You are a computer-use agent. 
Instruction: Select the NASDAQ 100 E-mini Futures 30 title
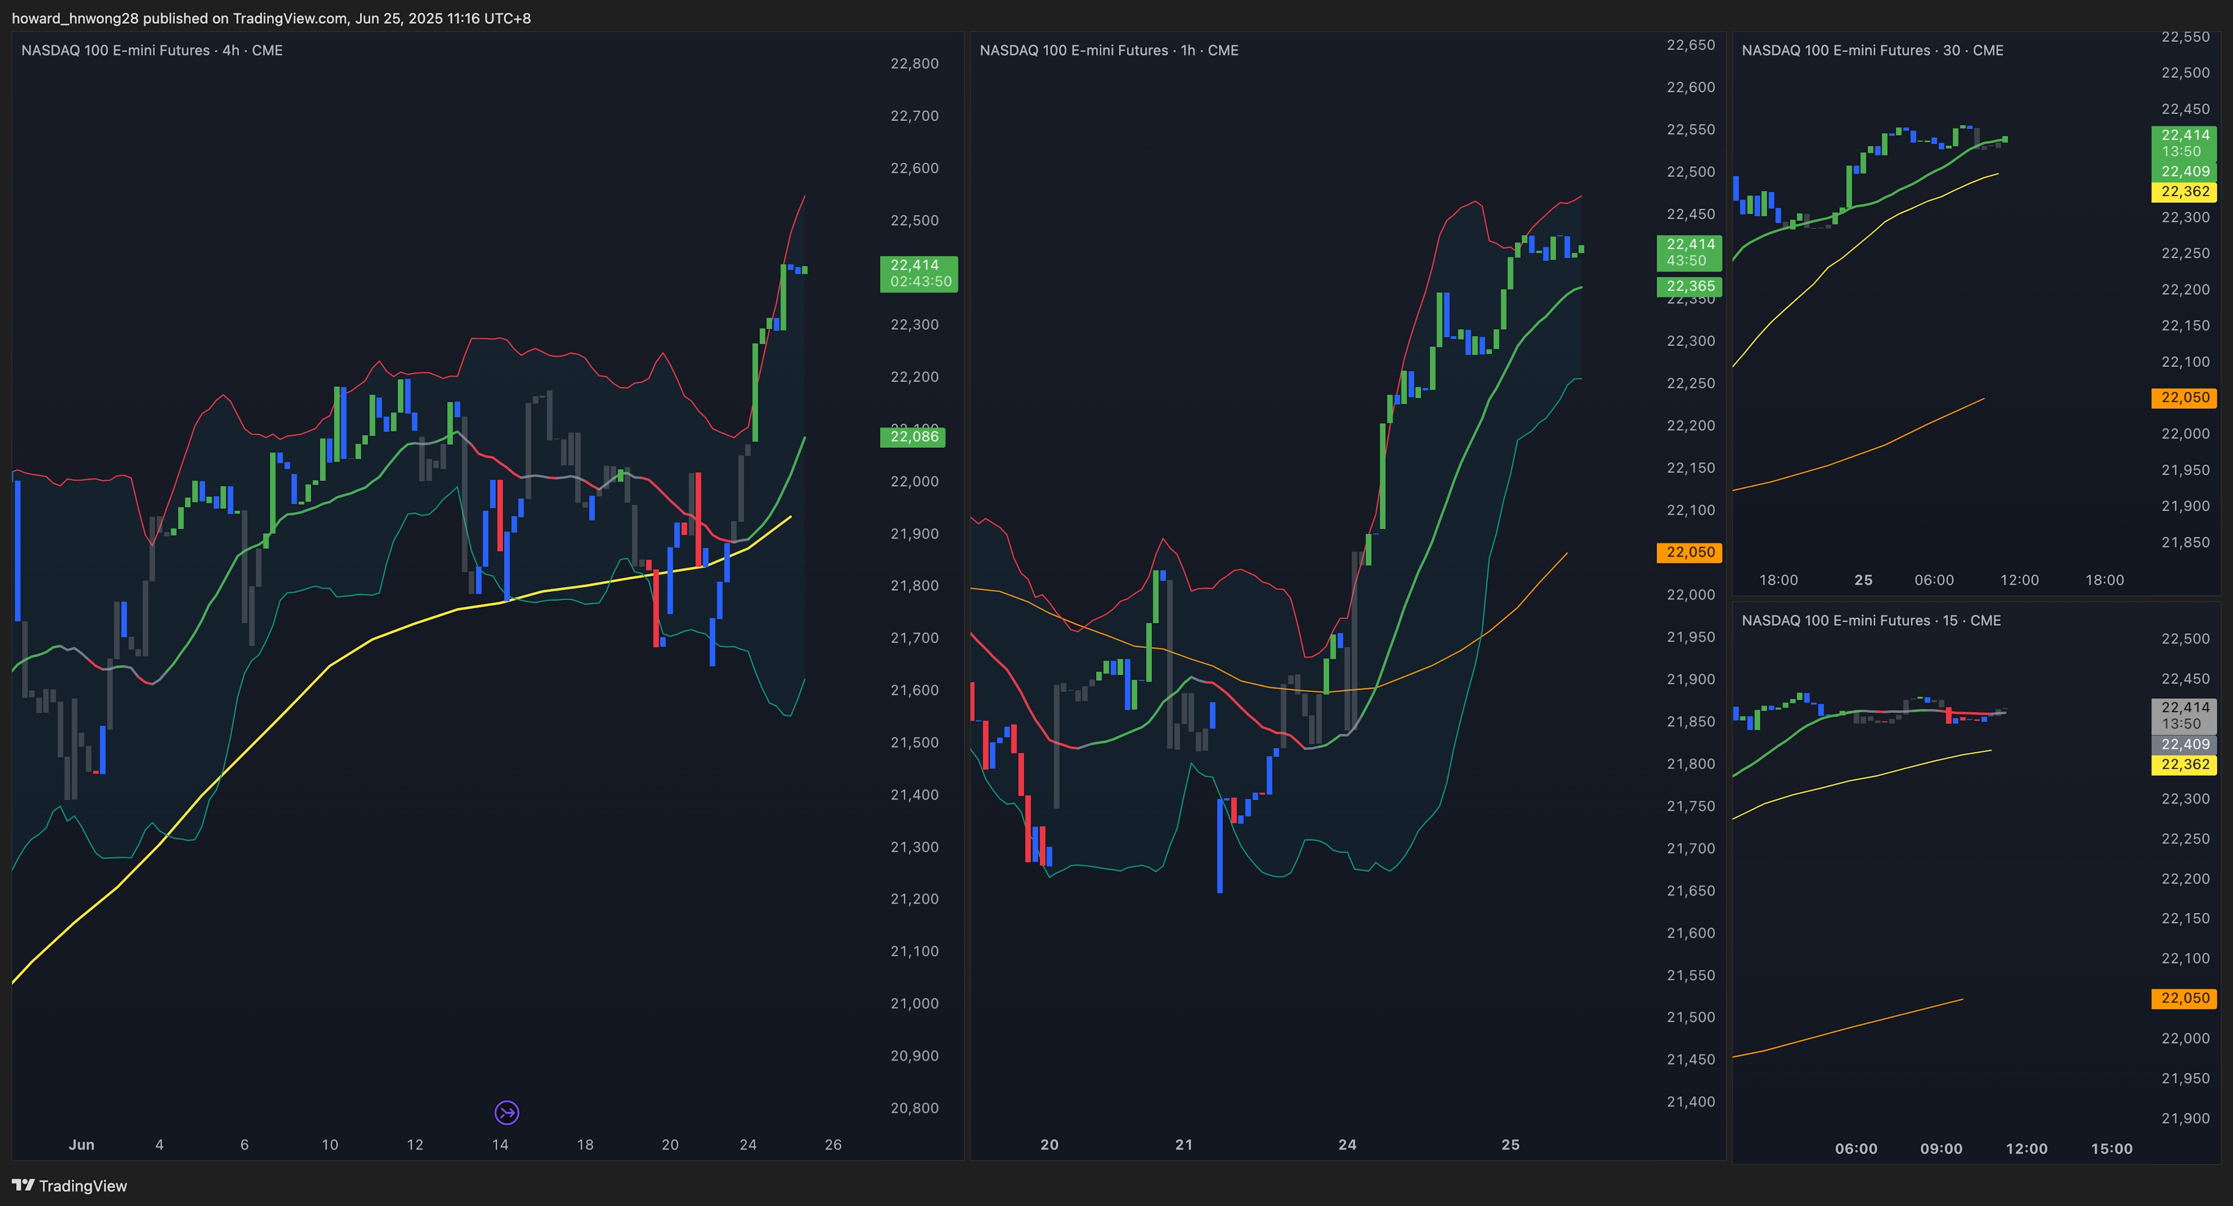coord(1872,50)
